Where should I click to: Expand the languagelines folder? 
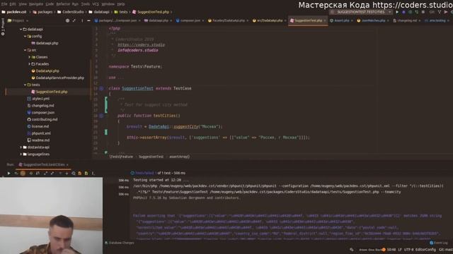(21, 154)
